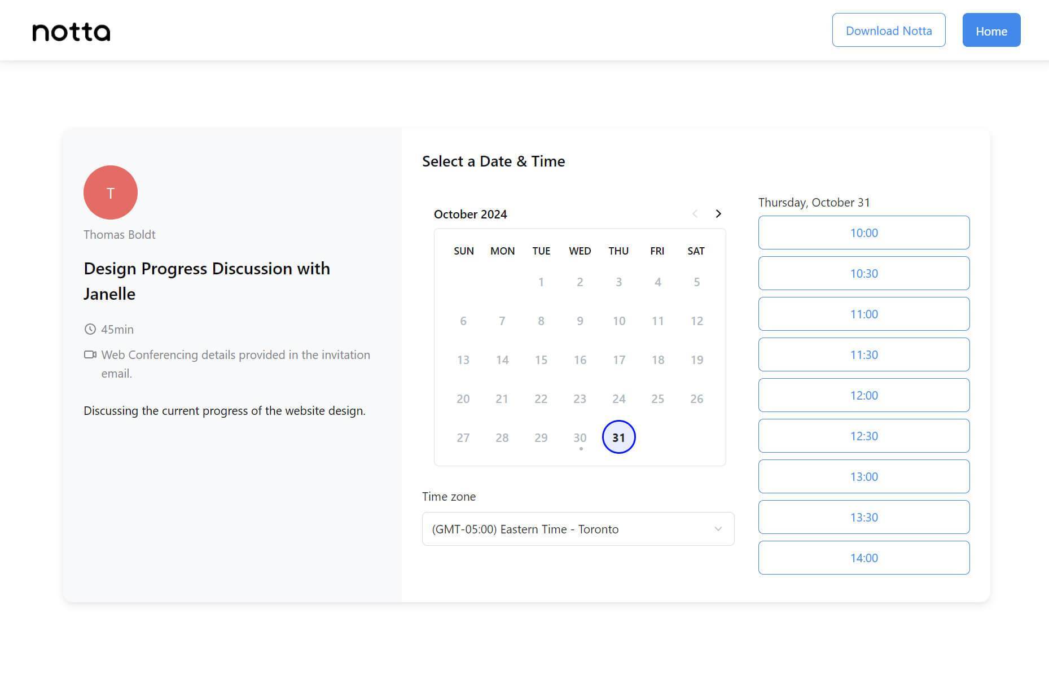Pick the 12:00 time slot
1049x692 pixels.
pos(864,395)
